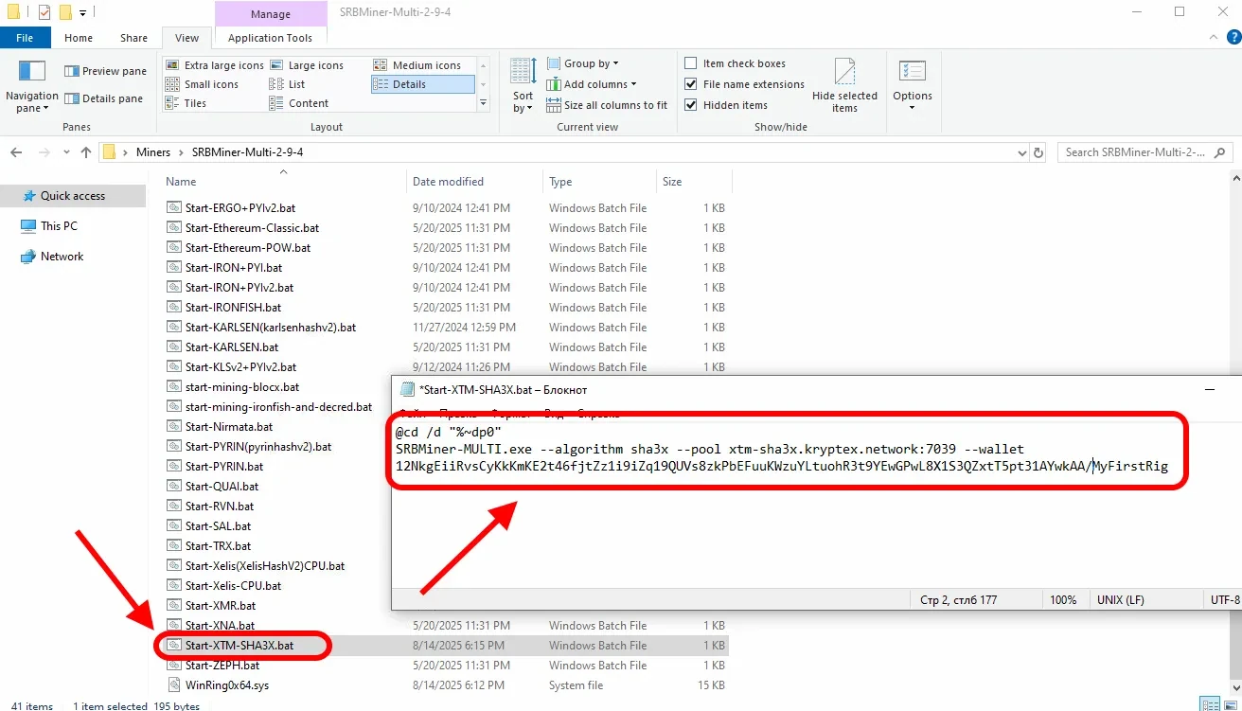The height and width of the screenshot is (711, 1242).
Task: Expand the Group by dropdown
Action: click(x=591, y=63)
